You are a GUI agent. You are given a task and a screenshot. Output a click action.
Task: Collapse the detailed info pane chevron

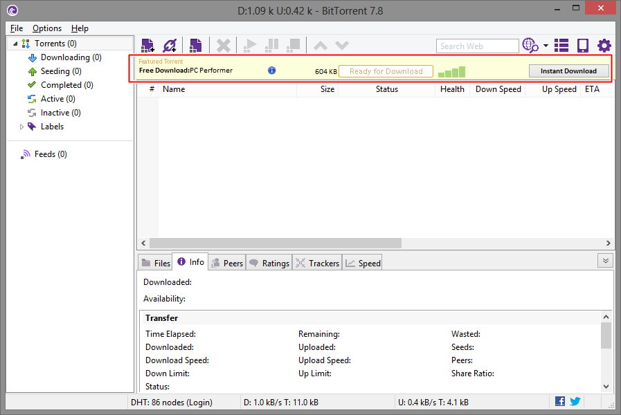click(x=605, y=261)
